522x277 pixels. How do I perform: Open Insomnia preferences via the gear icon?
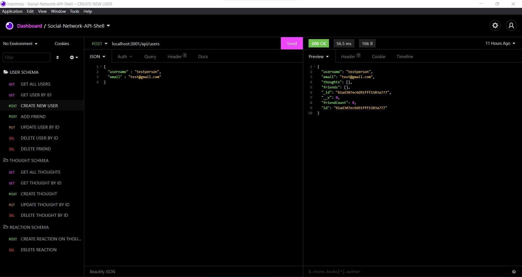495,25
